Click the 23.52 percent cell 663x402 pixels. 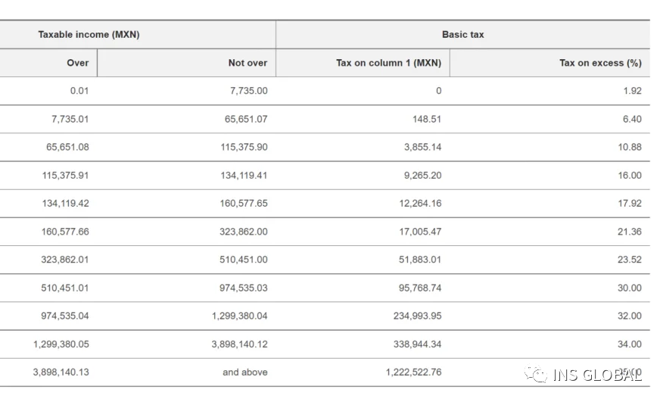629,260
